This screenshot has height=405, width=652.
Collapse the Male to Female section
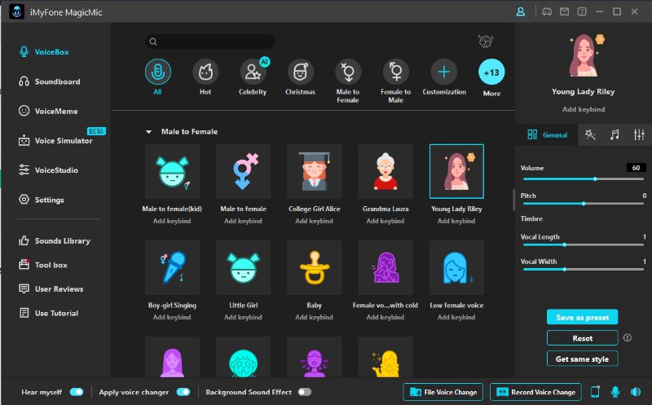coord(148,132)
